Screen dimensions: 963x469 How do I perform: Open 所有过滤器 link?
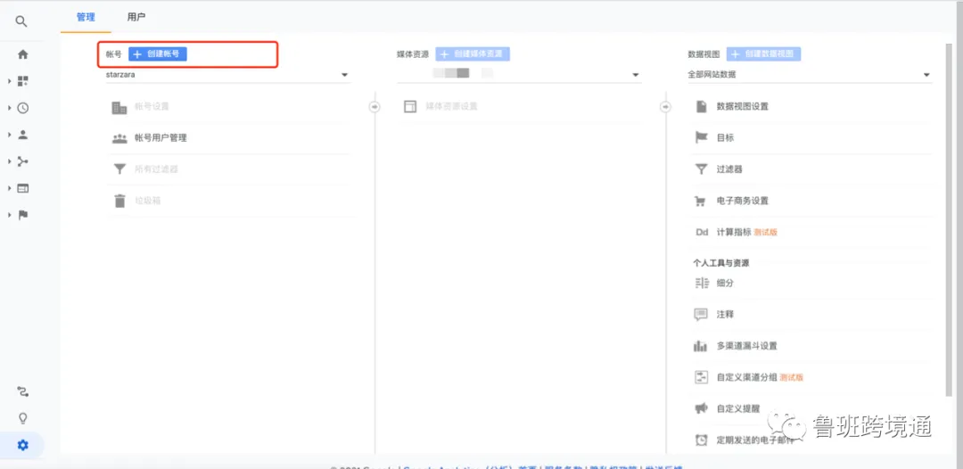coord(157,169)
